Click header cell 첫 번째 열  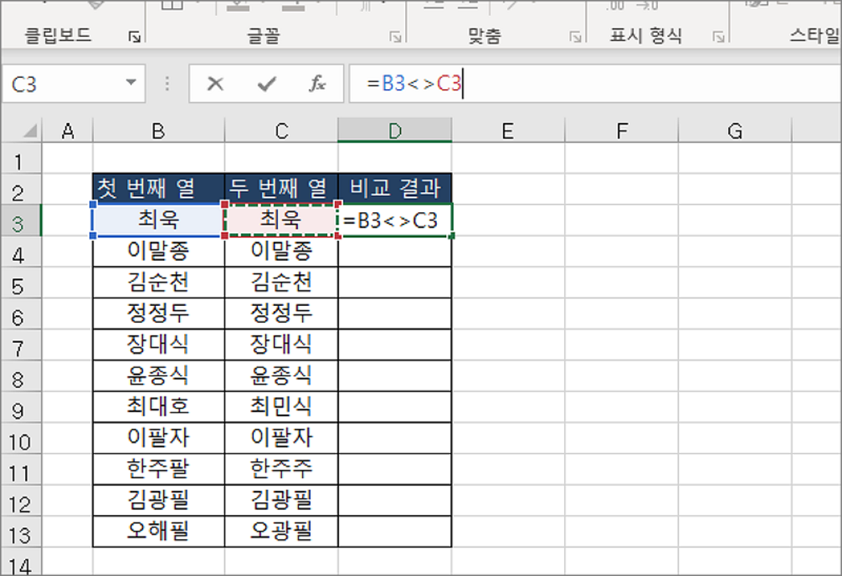tap(158, 188)
